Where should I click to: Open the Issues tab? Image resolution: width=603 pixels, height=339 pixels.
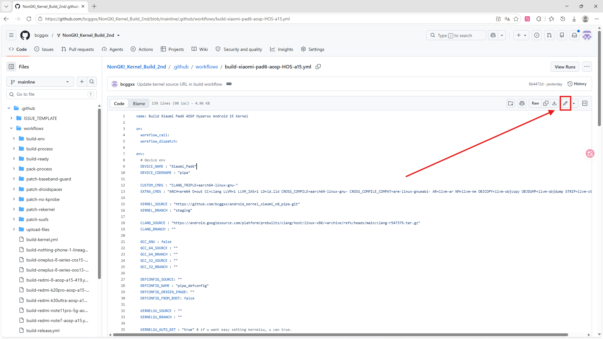(x=44, y=49)
